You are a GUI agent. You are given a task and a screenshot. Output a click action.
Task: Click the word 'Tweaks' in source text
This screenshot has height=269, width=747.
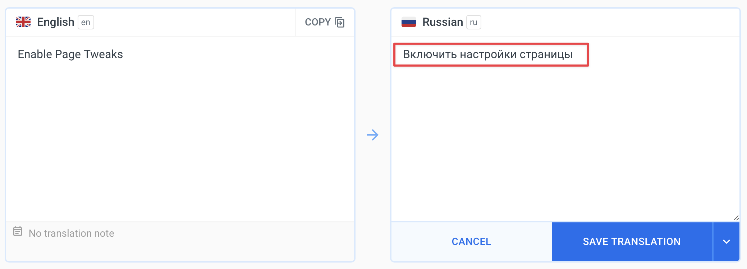coord(104,55)
